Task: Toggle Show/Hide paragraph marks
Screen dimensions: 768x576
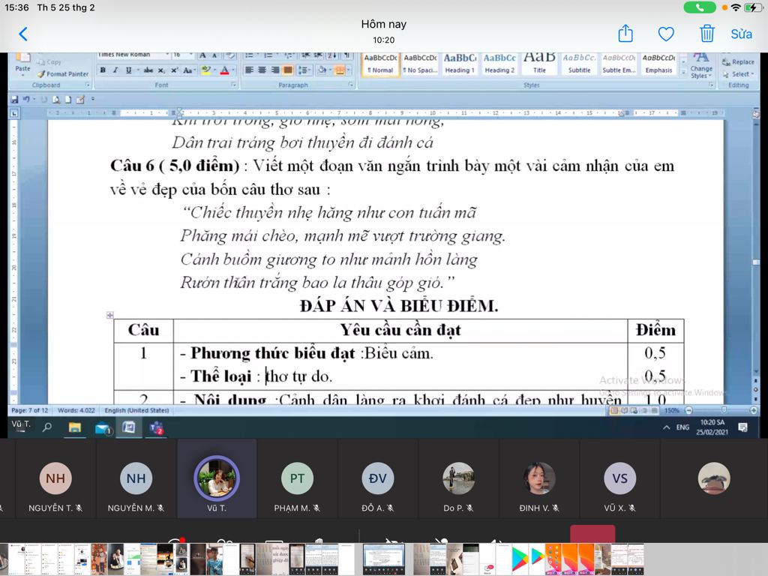Action: pyautogui.click(x=346, y=55)
